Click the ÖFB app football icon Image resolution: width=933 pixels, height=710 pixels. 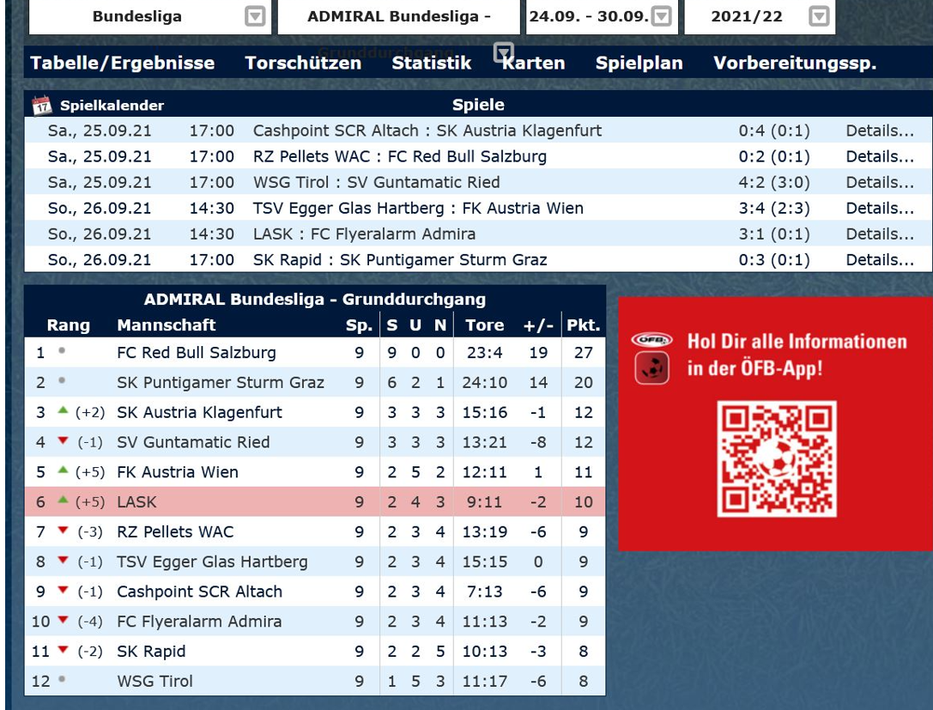point(651,367)
